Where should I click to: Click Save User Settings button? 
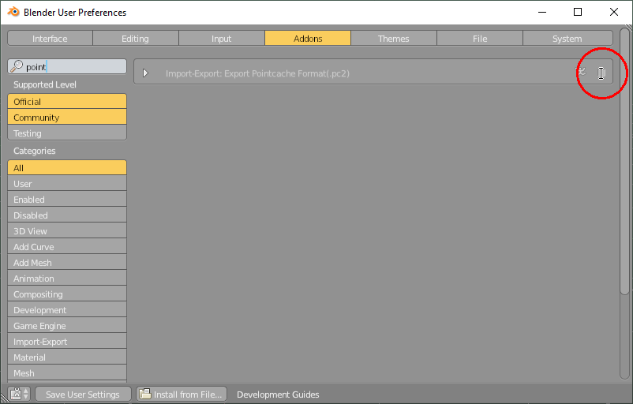(x=83, y=394)
